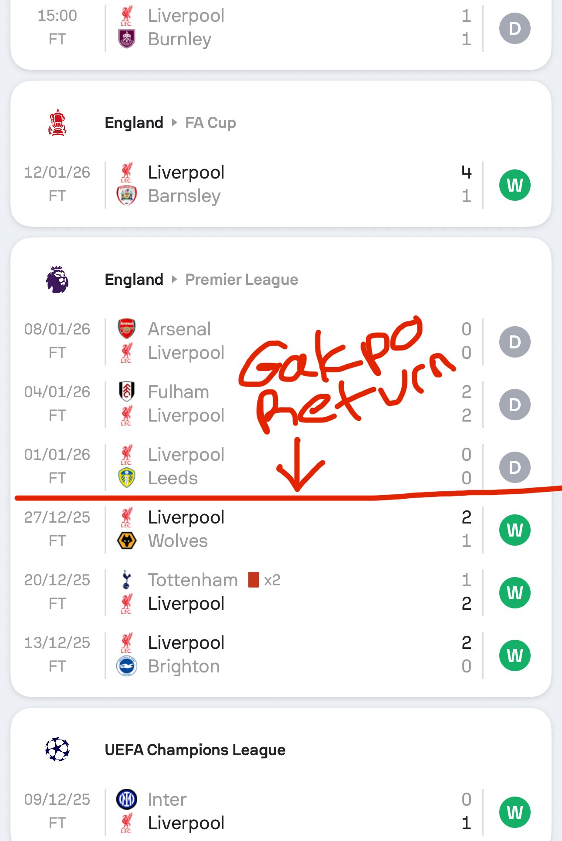Tap the grey D badge for Arsenal vs Liverpool

click(515, 342)
